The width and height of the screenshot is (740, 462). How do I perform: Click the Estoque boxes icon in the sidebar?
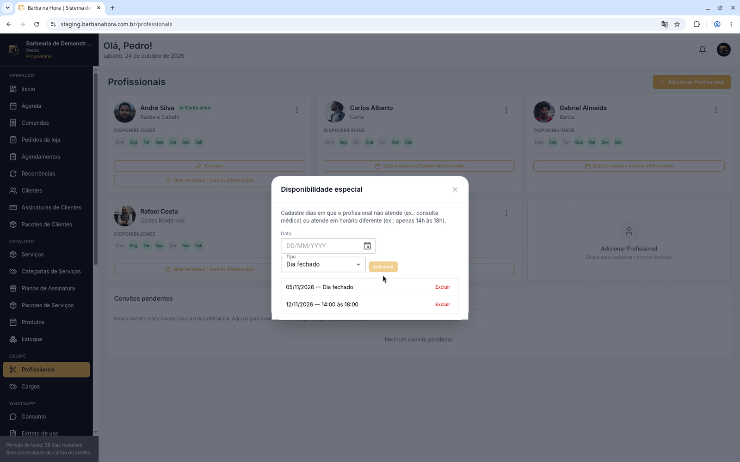tap(13, 339)
